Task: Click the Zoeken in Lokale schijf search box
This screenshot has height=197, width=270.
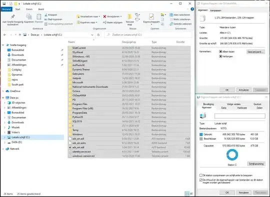Action: click(x=148, y=35)
